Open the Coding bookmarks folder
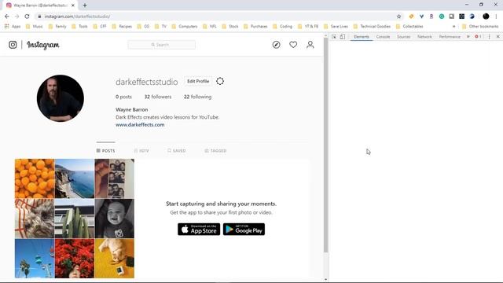 click(x=283, y=26)
